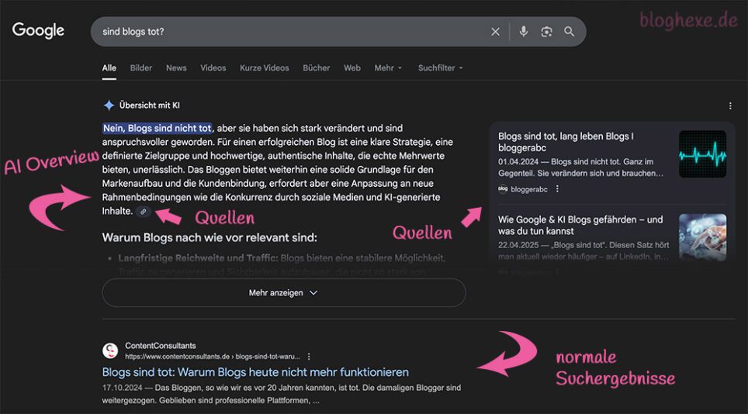The image size is (748, 414).
Task: Submit search with the magnifier icon
Action: [x=569, y=32]
